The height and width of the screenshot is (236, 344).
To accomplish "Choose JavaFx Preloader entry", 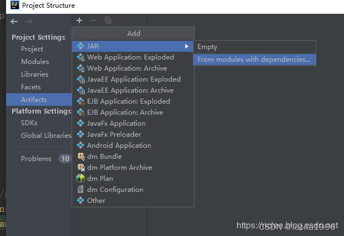I will point(133,134).
